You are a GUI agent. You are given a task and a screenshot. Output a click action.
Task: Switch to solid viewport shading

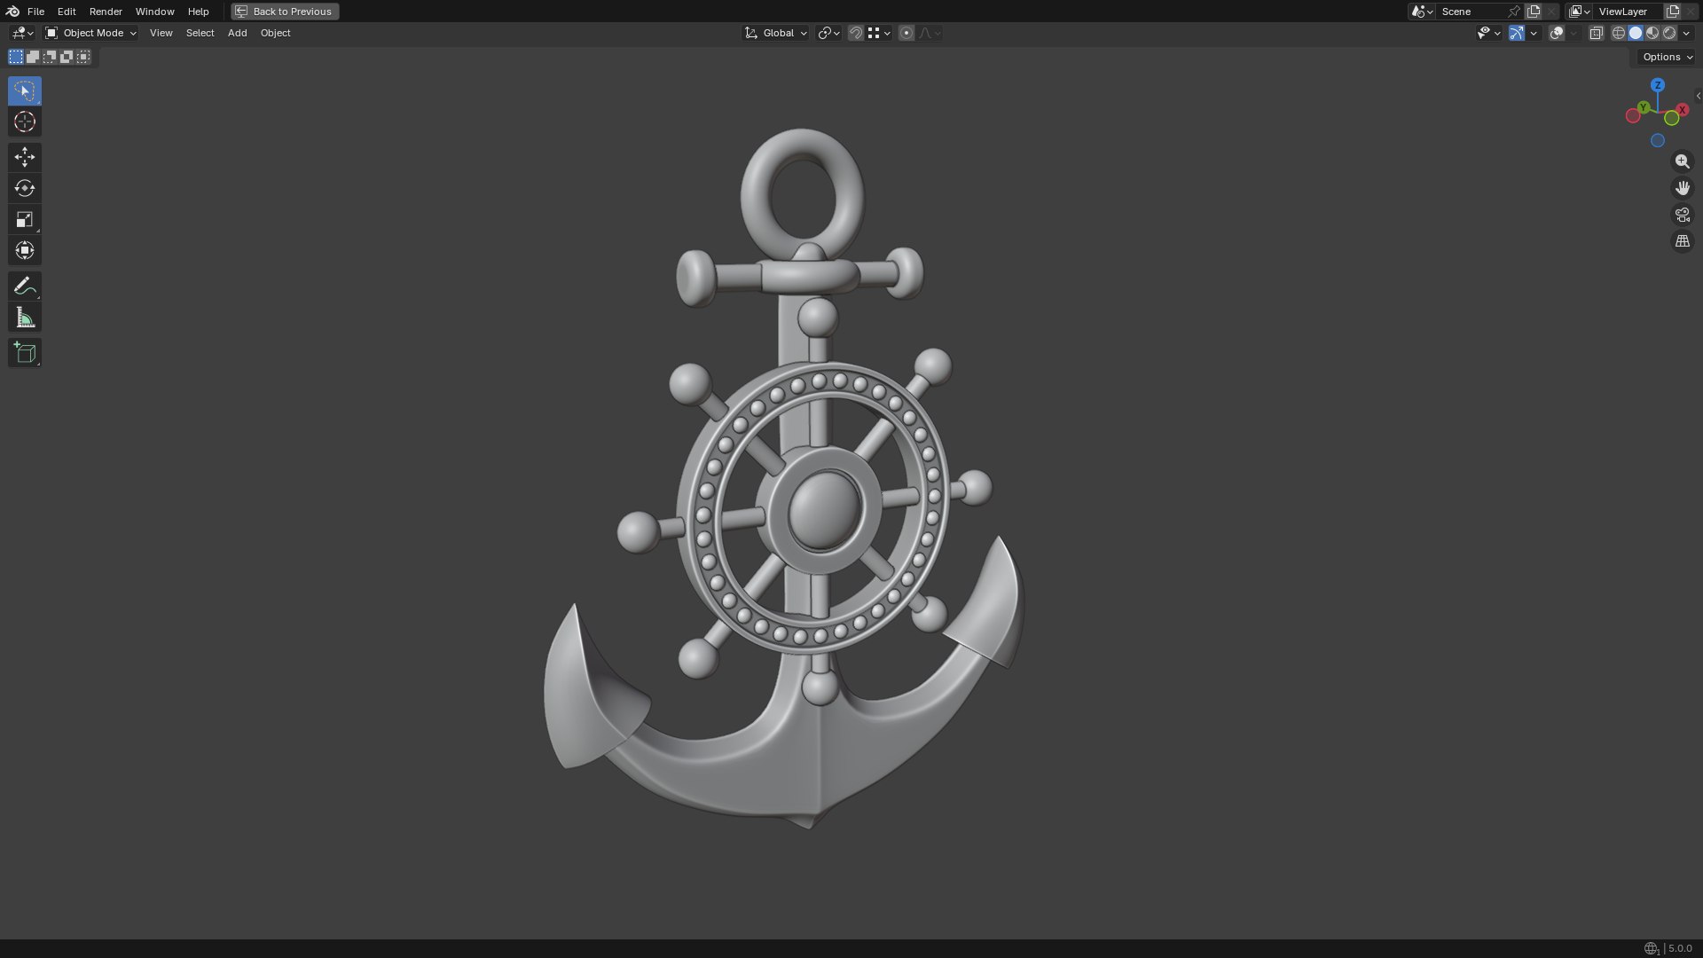pyautogui.click(x=1636, y=33)
